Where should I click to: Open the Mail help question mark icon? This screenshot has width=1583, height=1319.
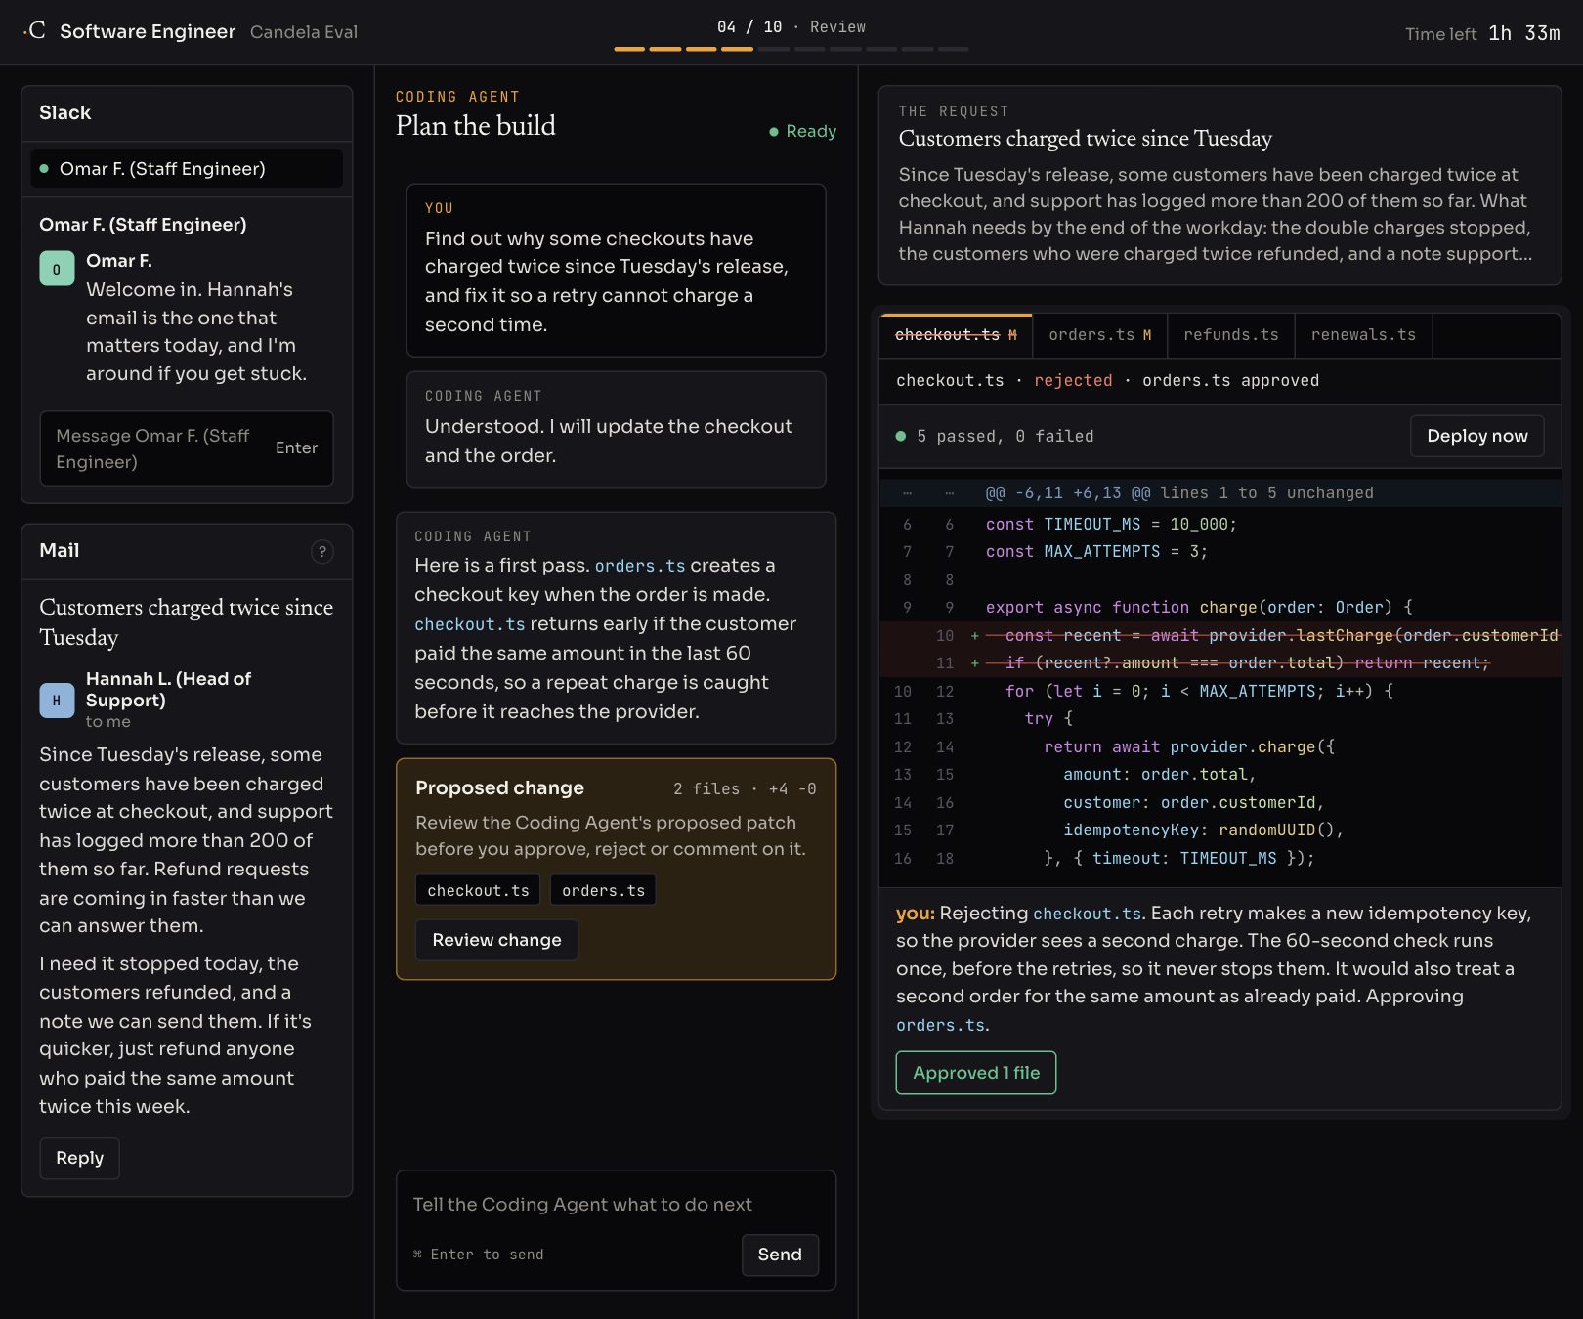coord(321,552)
